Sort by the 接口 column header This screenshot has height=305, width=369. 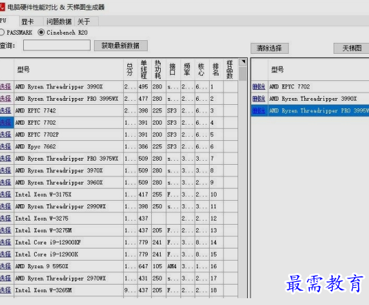point(173,69)
